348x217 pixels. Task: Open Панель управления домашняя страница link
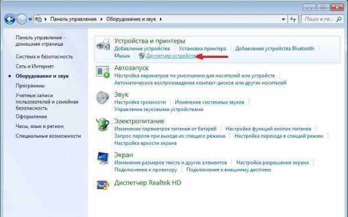coord(40,41)
